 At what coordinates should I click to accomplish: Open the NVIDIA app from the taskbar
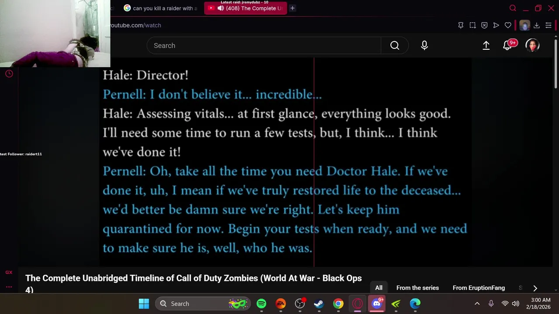point(396,304)
